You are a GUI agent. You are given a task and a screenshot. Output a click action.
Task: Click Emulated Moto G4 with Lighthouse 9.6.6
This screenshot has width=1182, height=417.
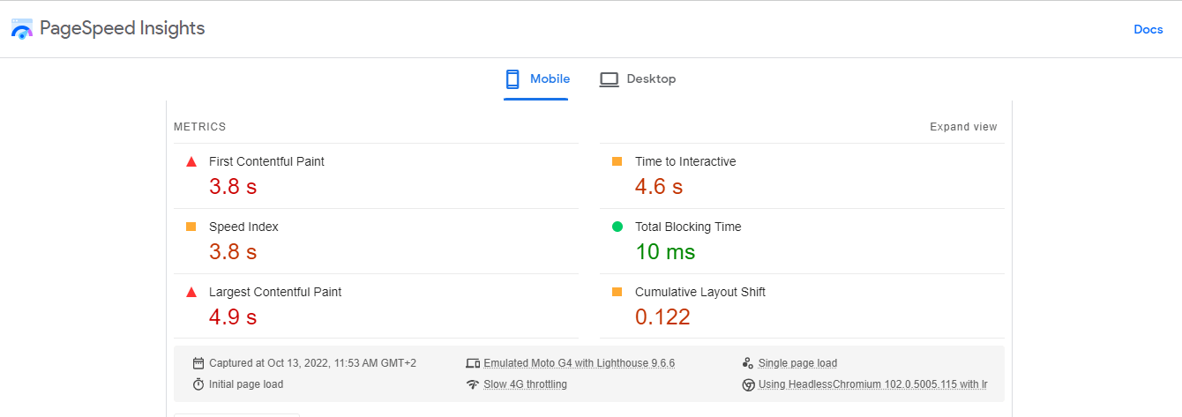(x=580, y=363)
